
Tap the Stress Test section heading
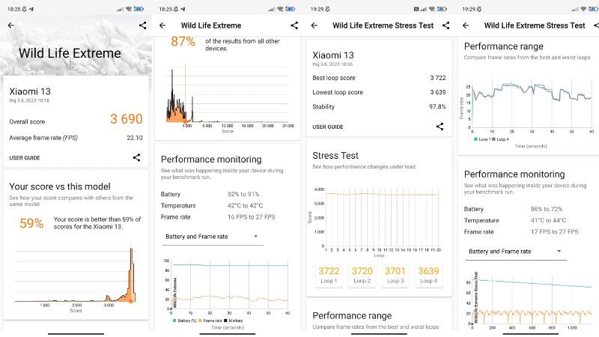(335, 156)
